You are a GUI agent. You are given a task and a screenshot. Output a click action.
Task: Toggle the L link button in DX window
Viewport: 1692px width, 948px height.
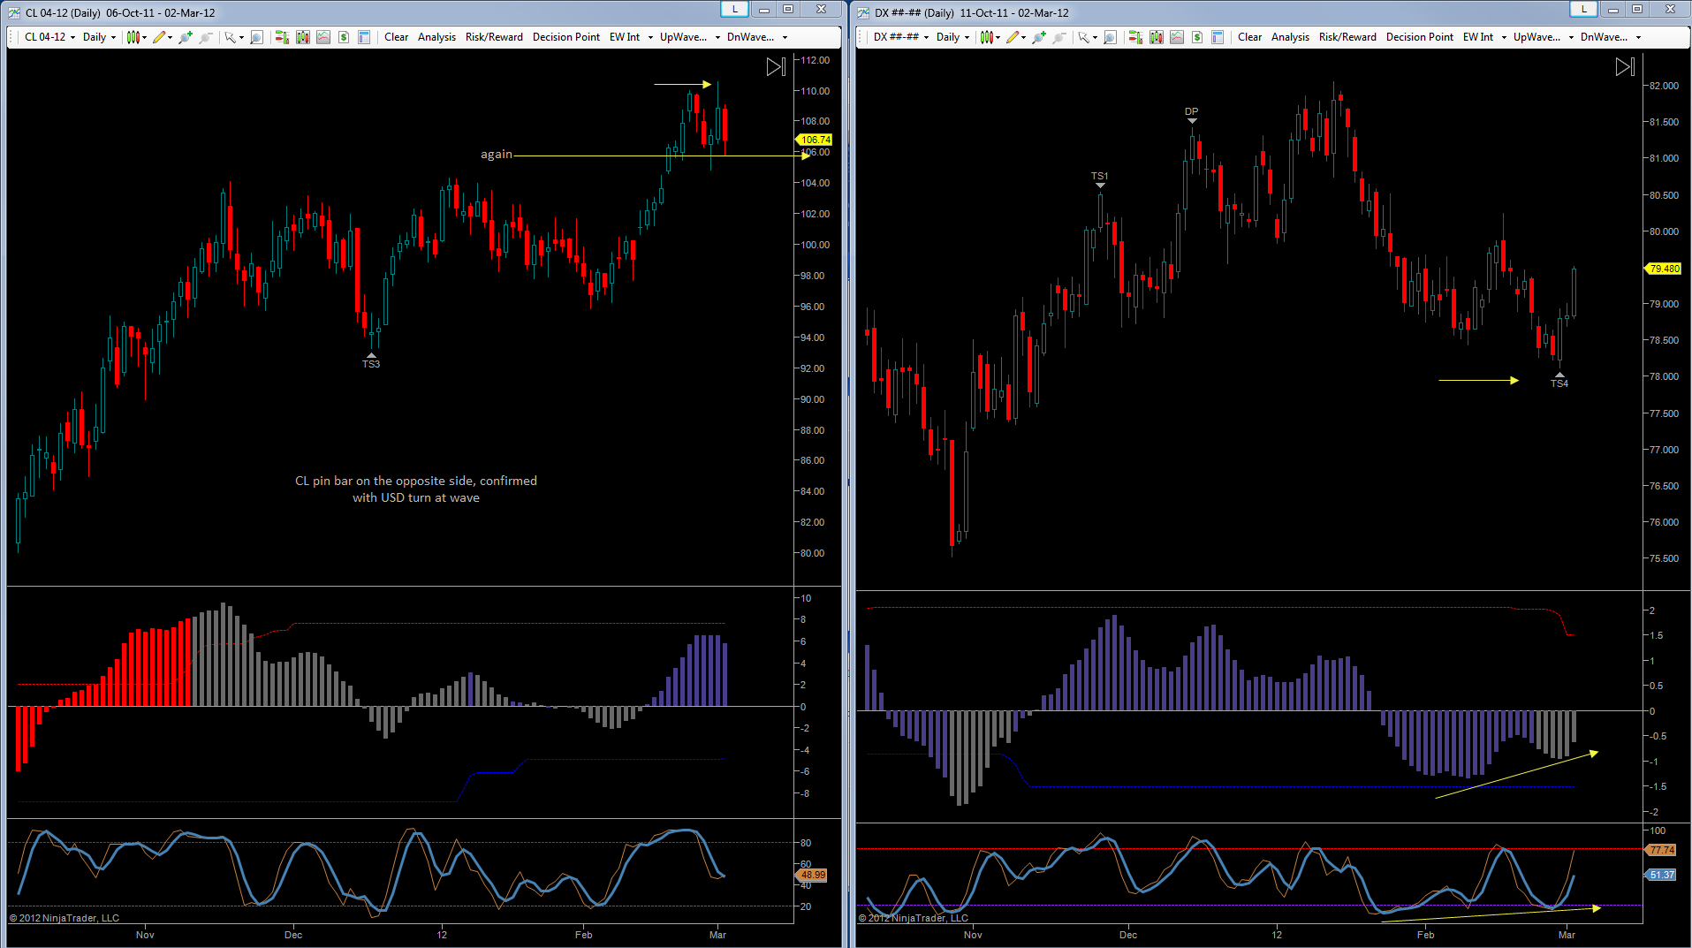tap(1583, 9)
